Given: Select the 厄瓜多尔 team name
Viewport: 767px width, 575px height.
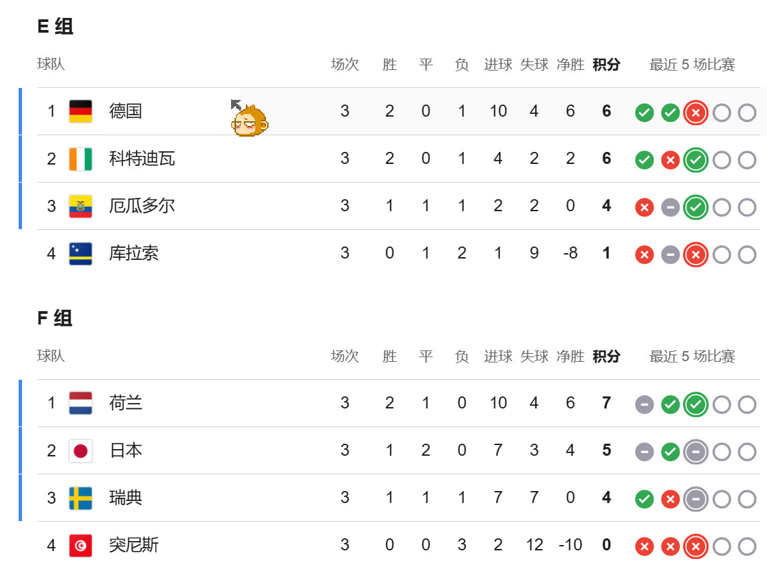Looking at the screenshot, I should 142,206.
